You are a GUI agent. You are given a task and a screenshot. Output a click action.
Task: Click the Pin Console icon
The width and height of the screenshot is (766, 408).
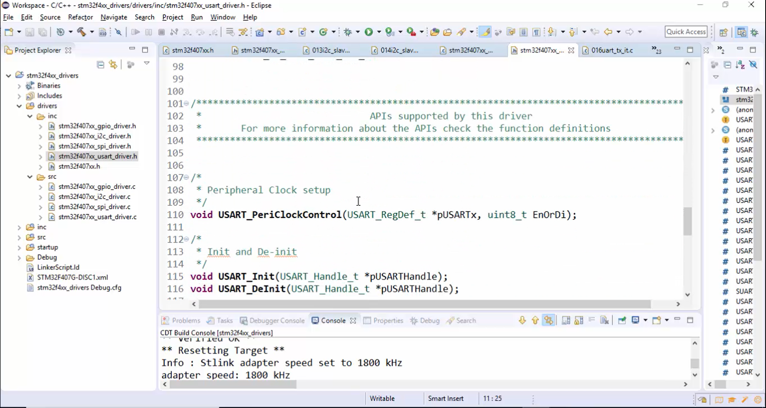tap(622, 320)
